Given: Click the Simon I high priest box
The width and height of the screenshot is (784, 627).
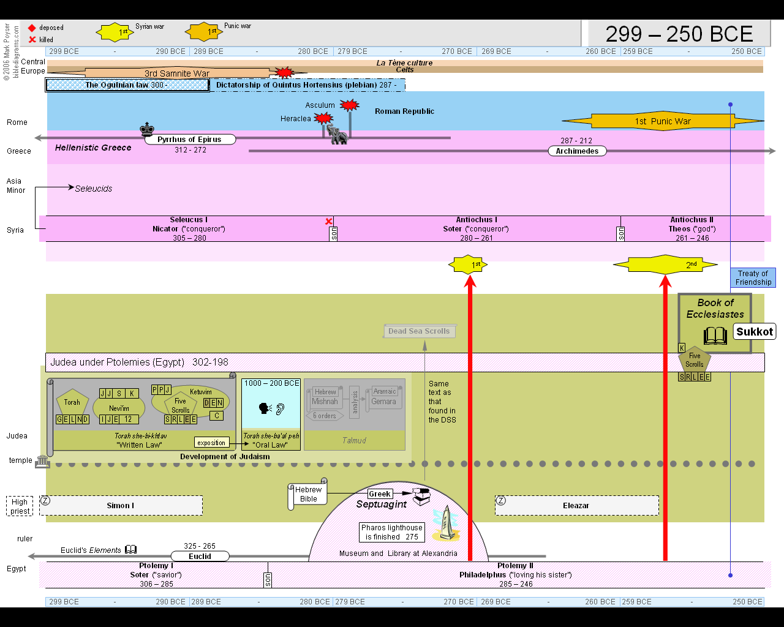Looking at the screenshot, I should click(121, 506).
